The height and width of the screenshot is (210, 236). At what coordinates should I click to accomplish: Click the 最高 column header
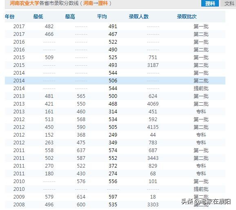(70, 17)
